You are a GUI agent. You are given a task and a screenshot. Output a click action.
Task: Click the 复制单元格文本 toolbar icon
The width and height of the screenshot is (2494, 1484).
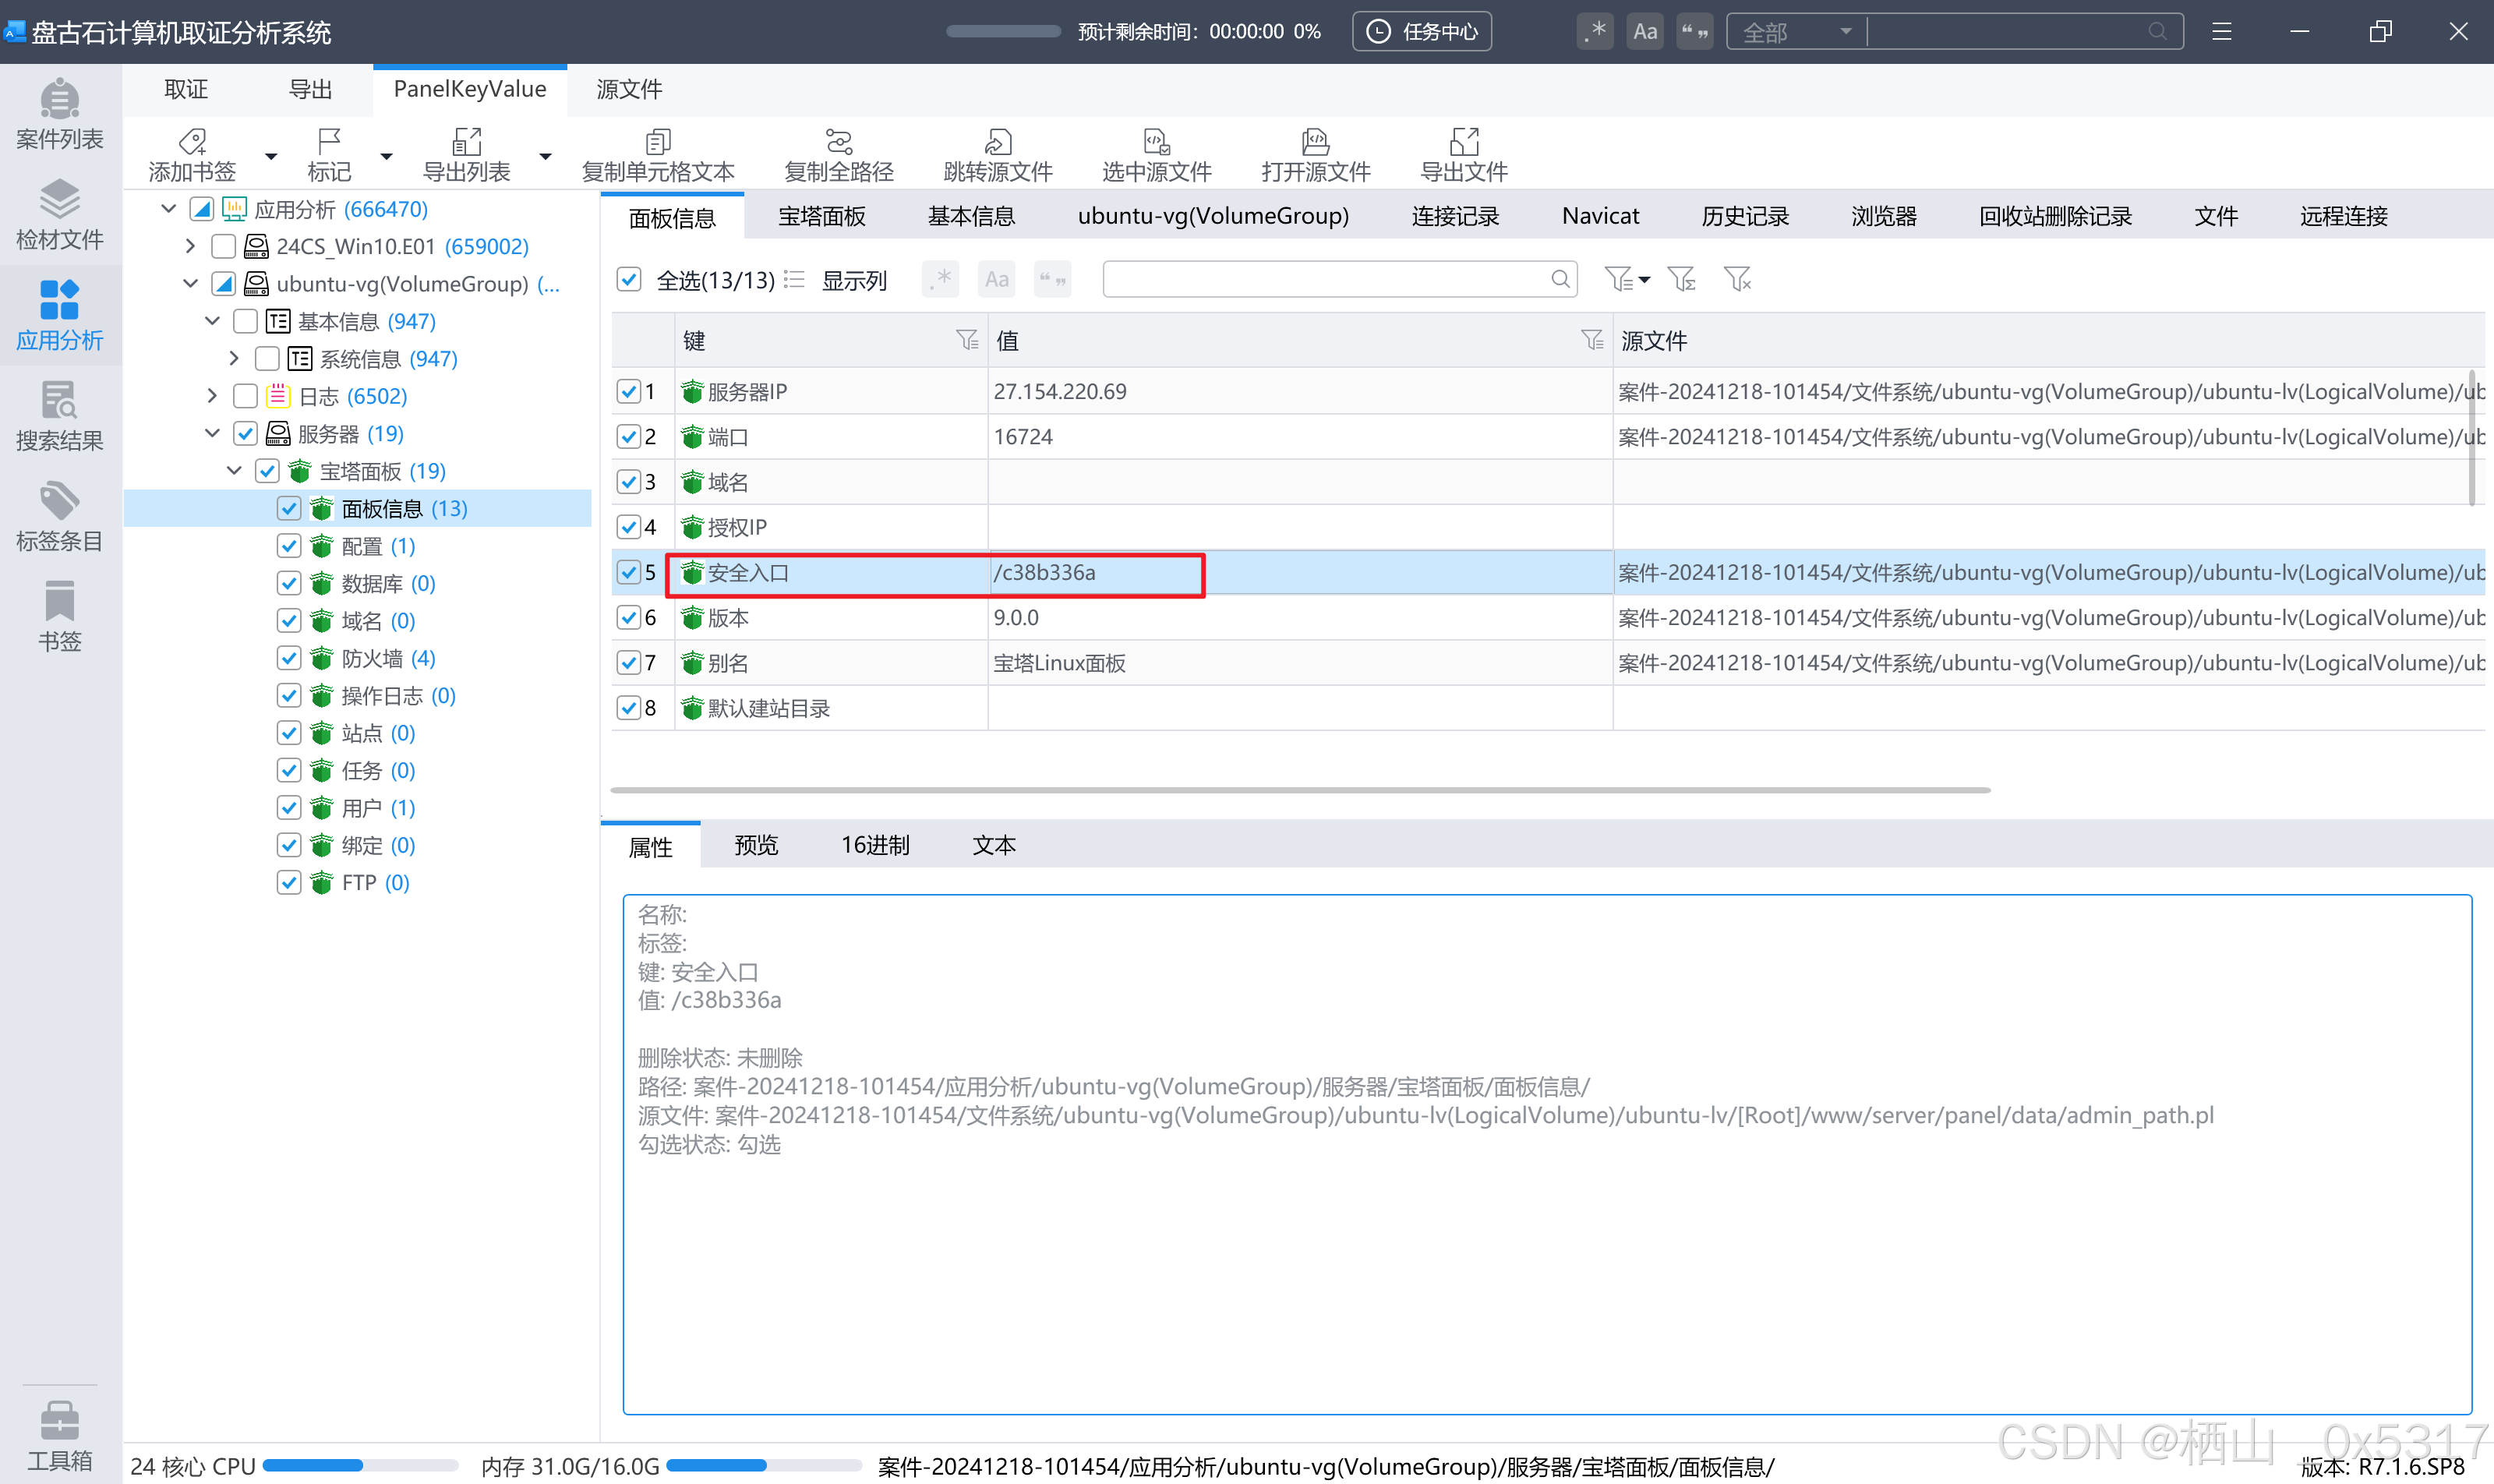pos(657,155)
